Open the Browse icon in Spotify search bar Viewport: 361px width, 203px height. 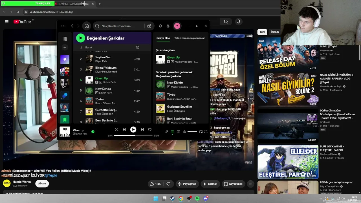149,26
